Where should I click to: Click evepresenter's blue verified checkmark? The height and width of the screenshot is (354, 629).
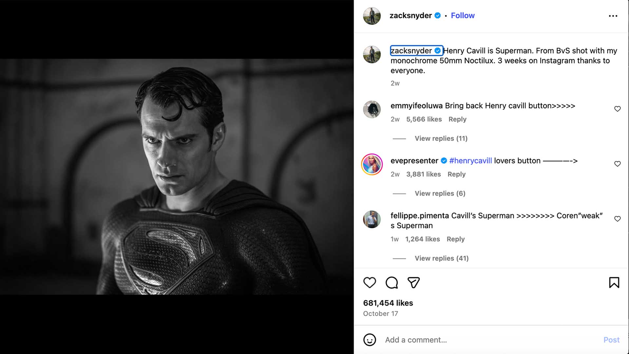(x=444, y=161)
